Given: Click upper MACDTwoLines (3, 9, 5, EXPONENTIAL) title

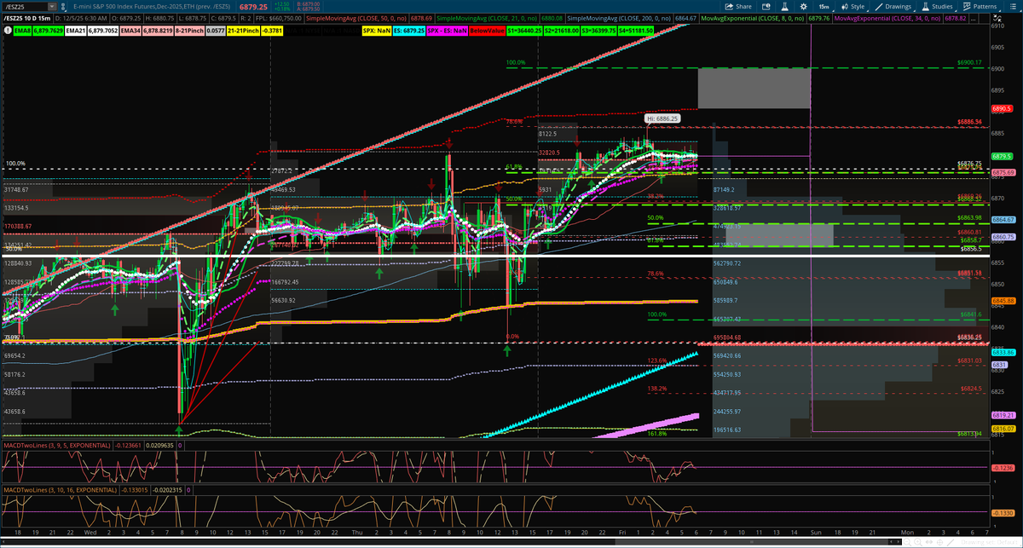Looking at the screenshot, I should pyautogui.click(x=56, y=445).
